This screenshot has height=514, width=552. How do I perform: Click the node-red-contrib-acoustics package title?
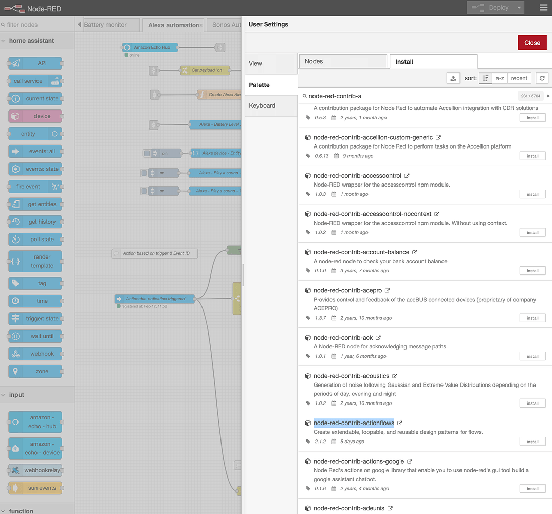click(x=352, y=376)
